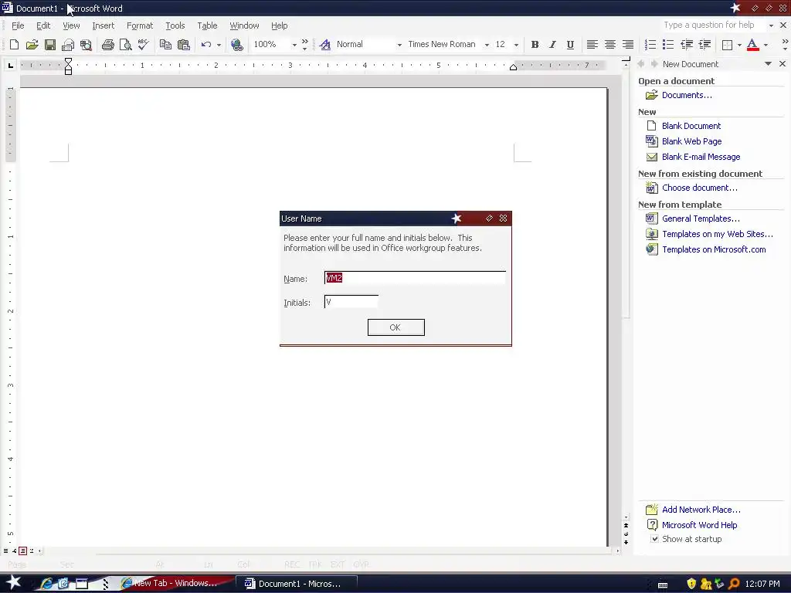Click the Name input field

click(415, 278)
